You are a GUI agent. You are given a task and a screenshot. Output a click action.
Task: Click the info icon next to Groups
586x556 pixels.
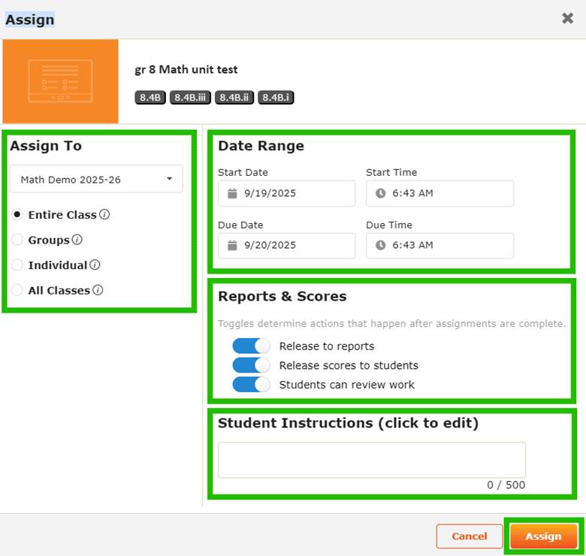coord(77,240)
